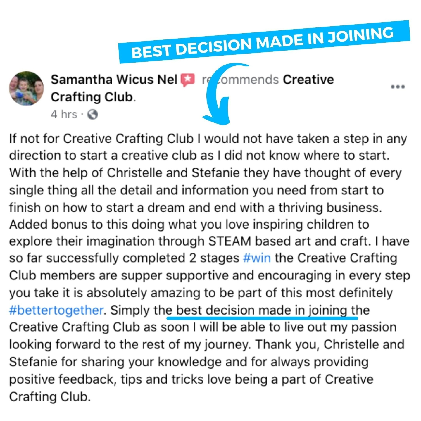Click the word recommends in the header

click(x=240, y=80)
